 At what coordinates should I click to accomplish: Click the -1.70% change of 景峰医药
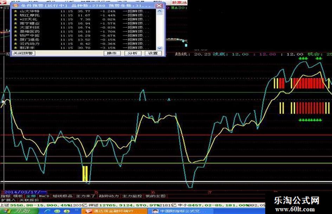click(108, 32)
